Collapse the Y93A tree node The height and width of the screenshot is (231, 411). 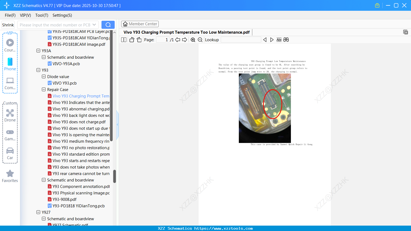38,51
